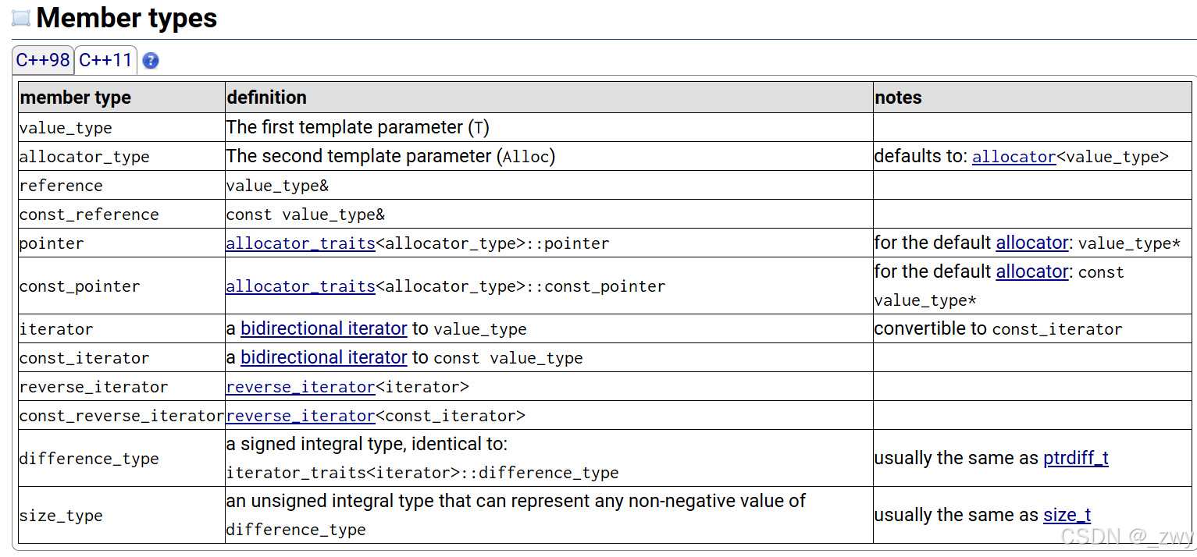1197x557 pixels.
Task: Open allocator_traits link in pointer row
Action: pos(301,243)
